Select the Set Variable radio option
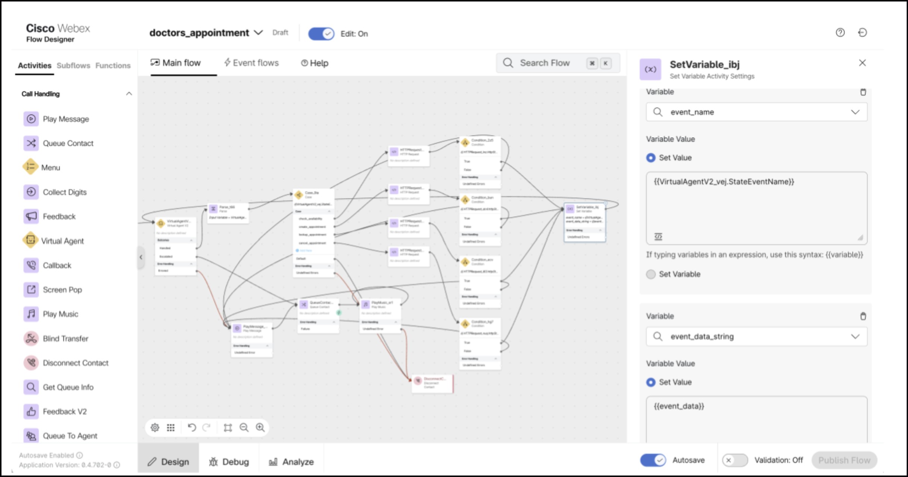 click(x=651, y=274)
